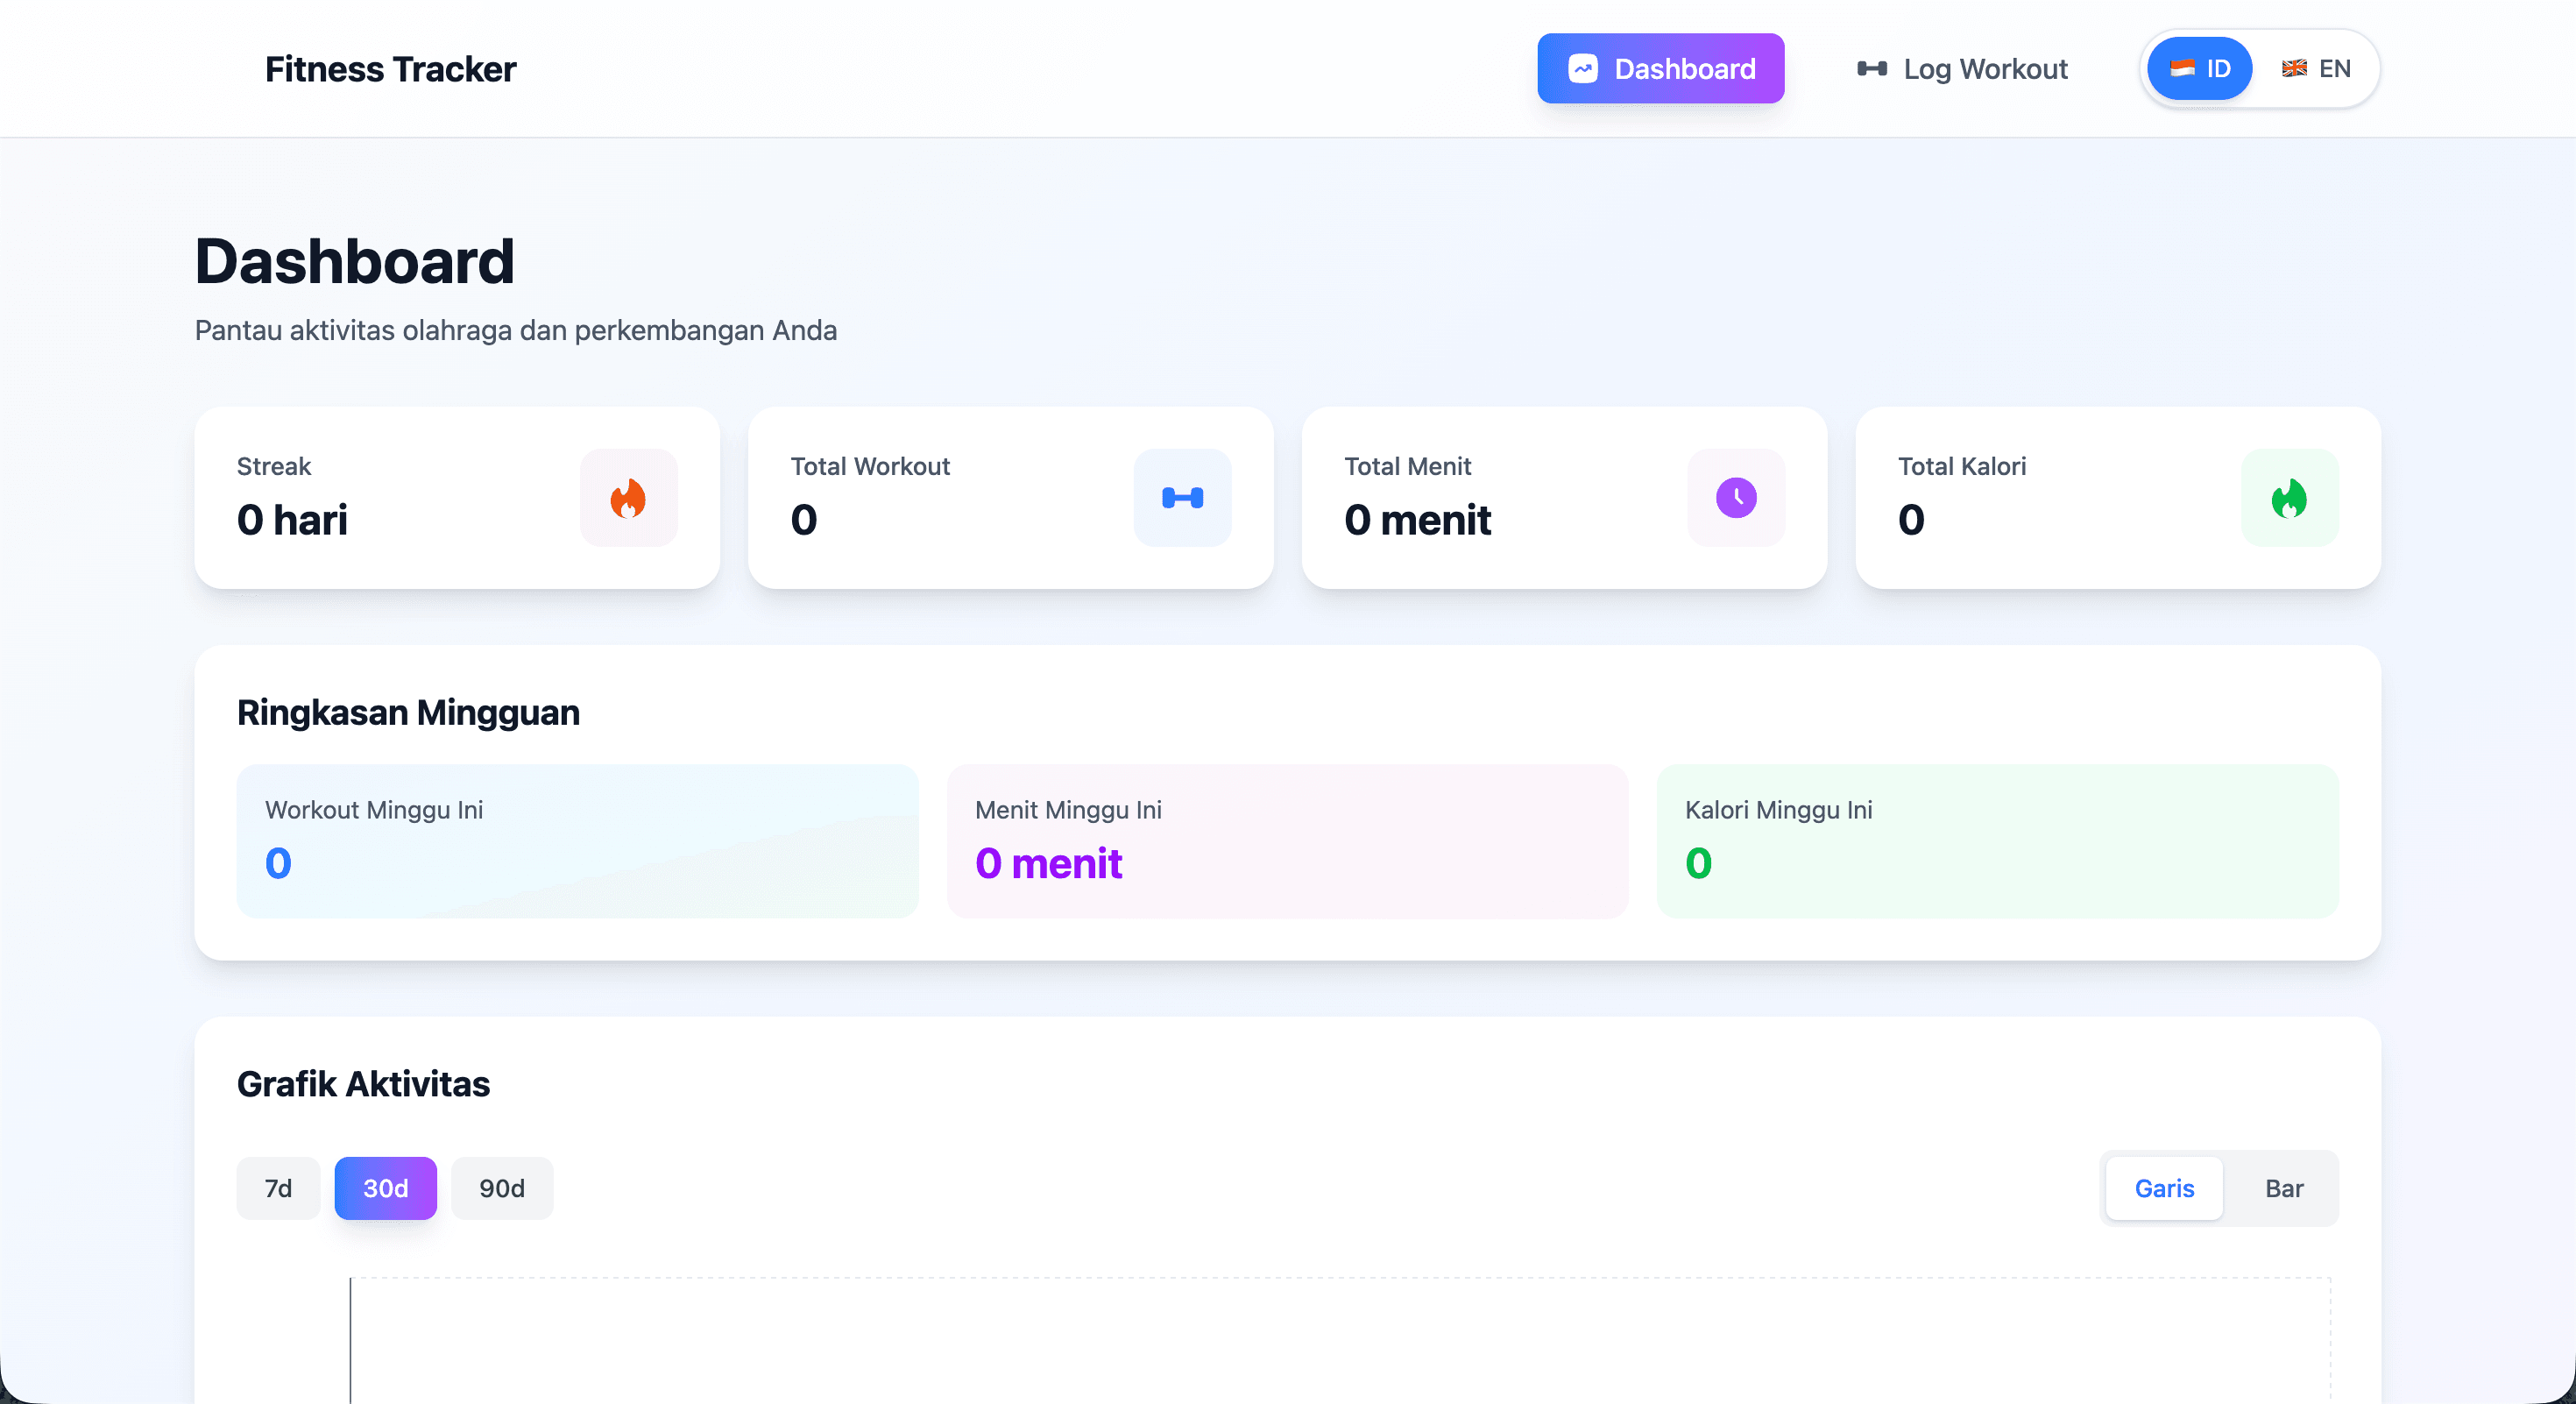This screenshot has height=1404, width=2576.
Task: Click the orange flame Streak icon
Action: [x=628, y=498]
